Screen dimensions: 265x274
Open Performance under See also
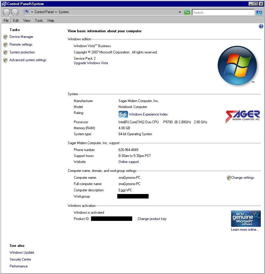coord(19,266)
